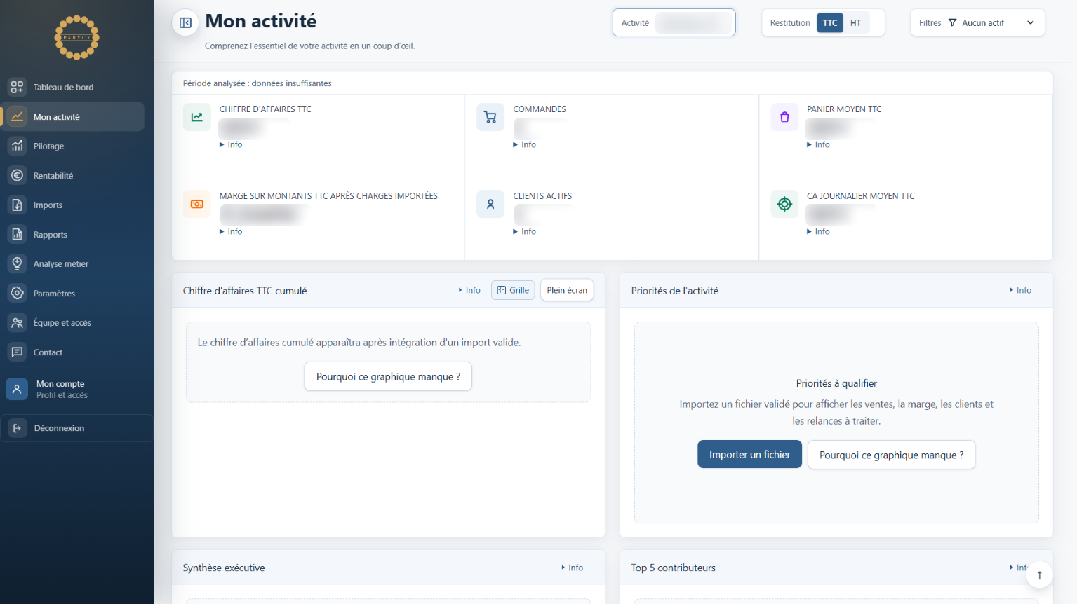Click the Rentabilité euro icon
Viewport: 1077px width, 604px height.
tap(17, 175)
